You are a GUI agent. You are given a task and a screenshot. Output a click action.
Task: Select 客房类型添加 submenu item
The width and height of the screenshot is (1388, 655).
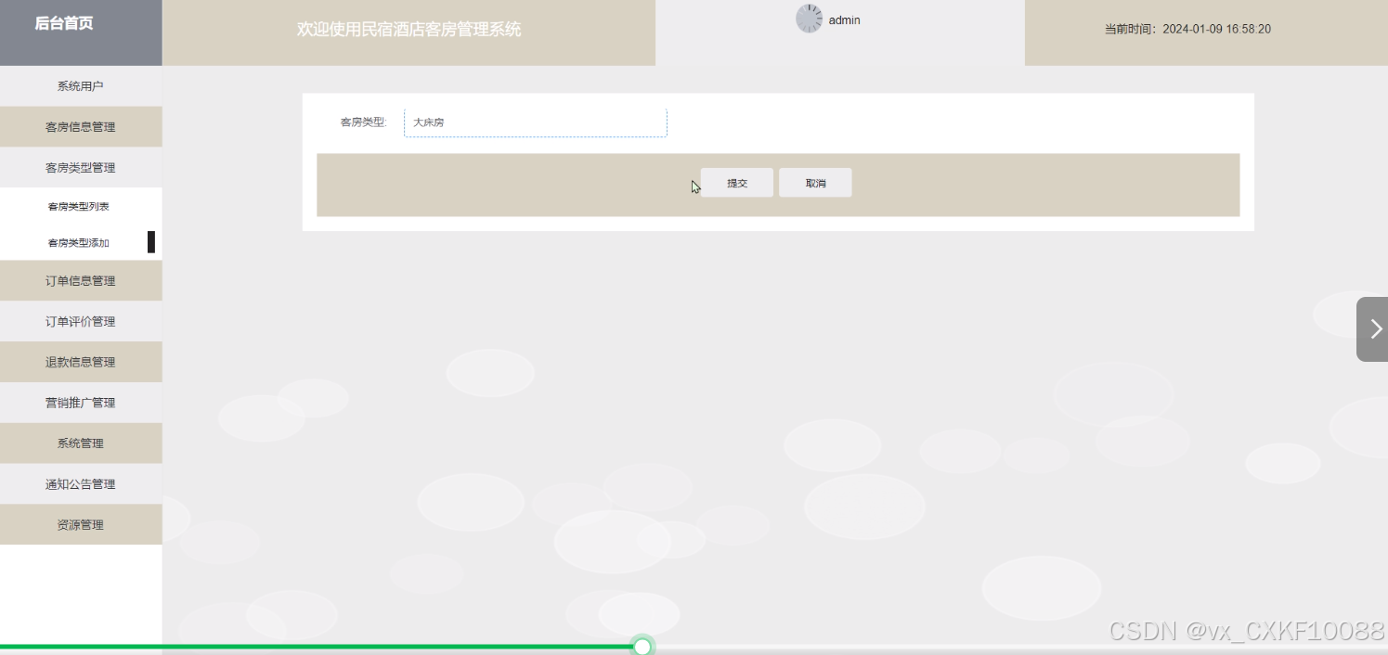(x=79, y=243)
